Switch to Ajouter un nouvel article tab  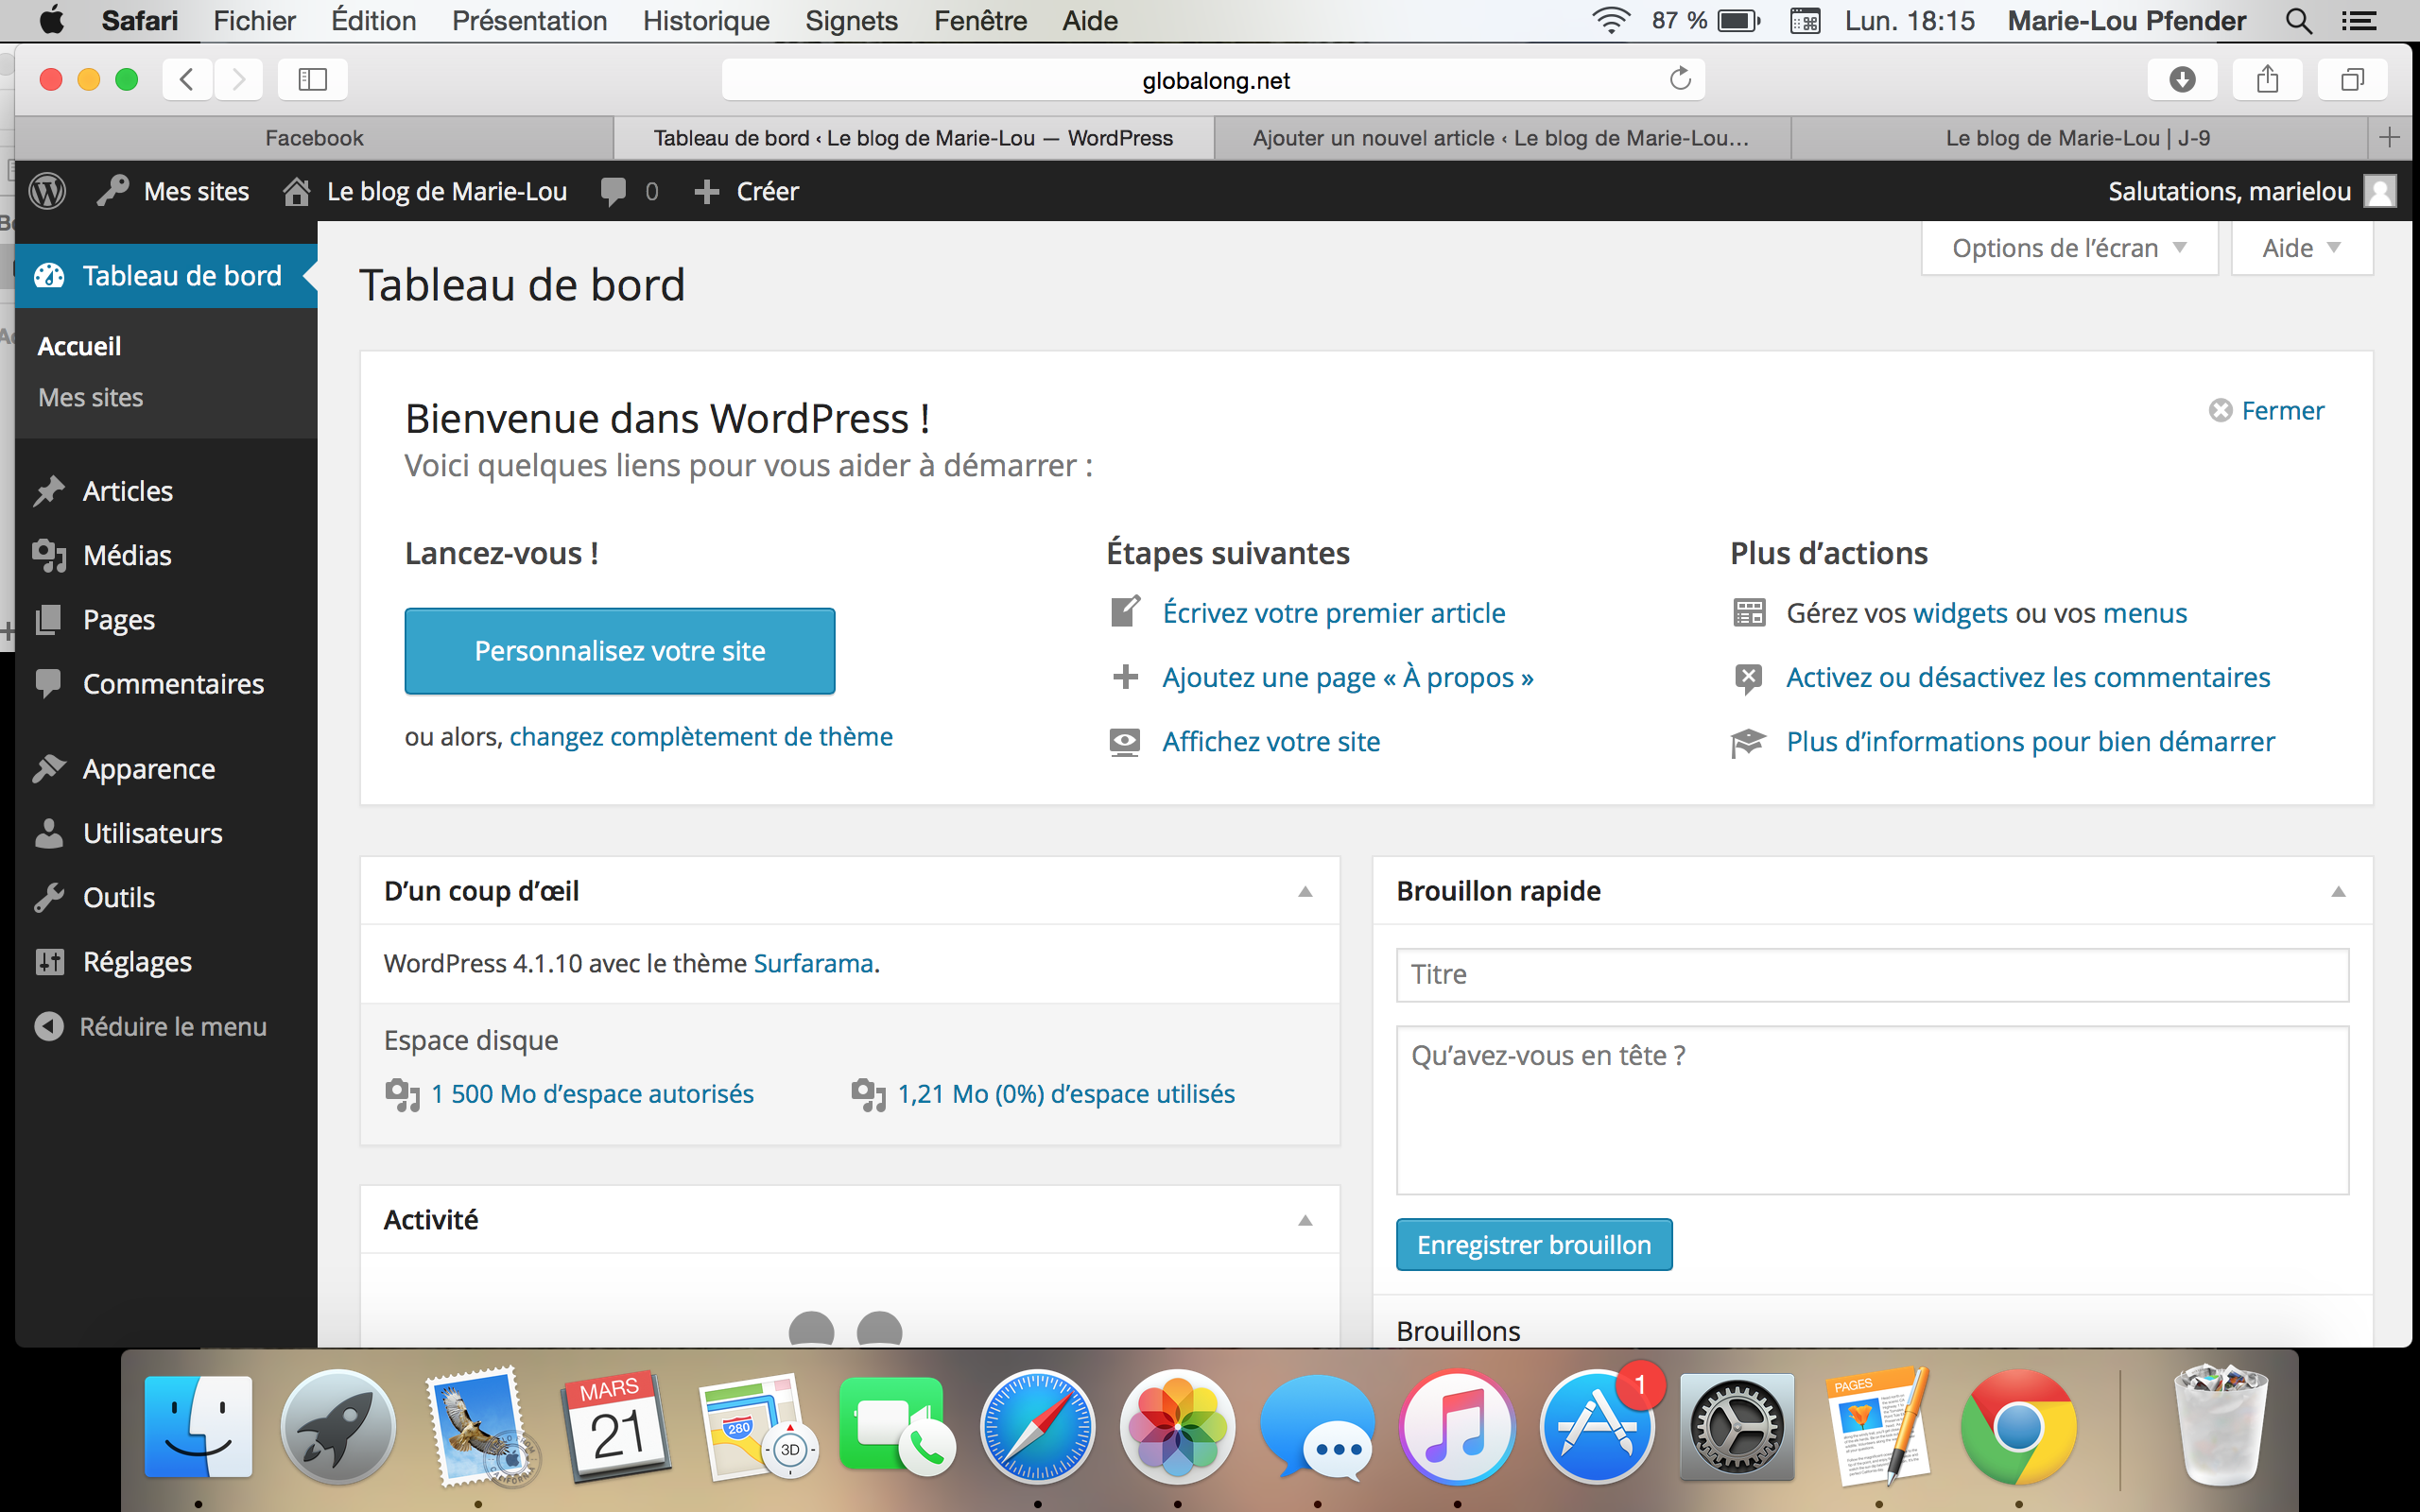click(1502, 138)
